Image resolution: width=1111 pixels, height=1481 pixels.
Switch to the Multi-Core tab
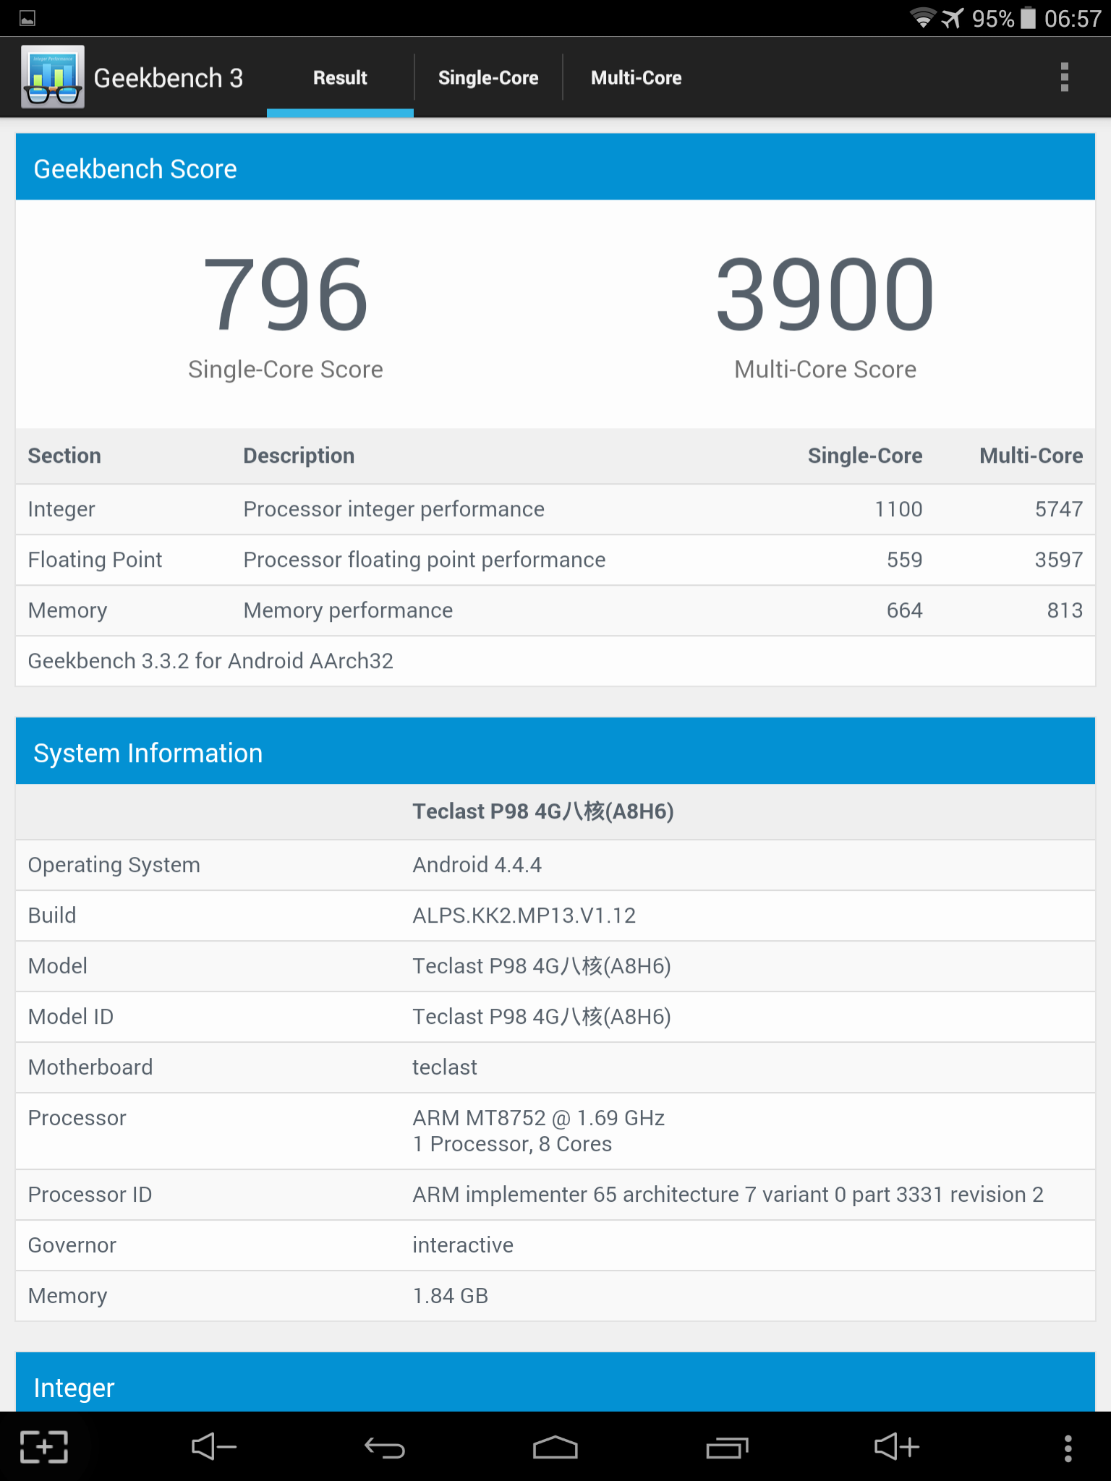coord(636,77)
